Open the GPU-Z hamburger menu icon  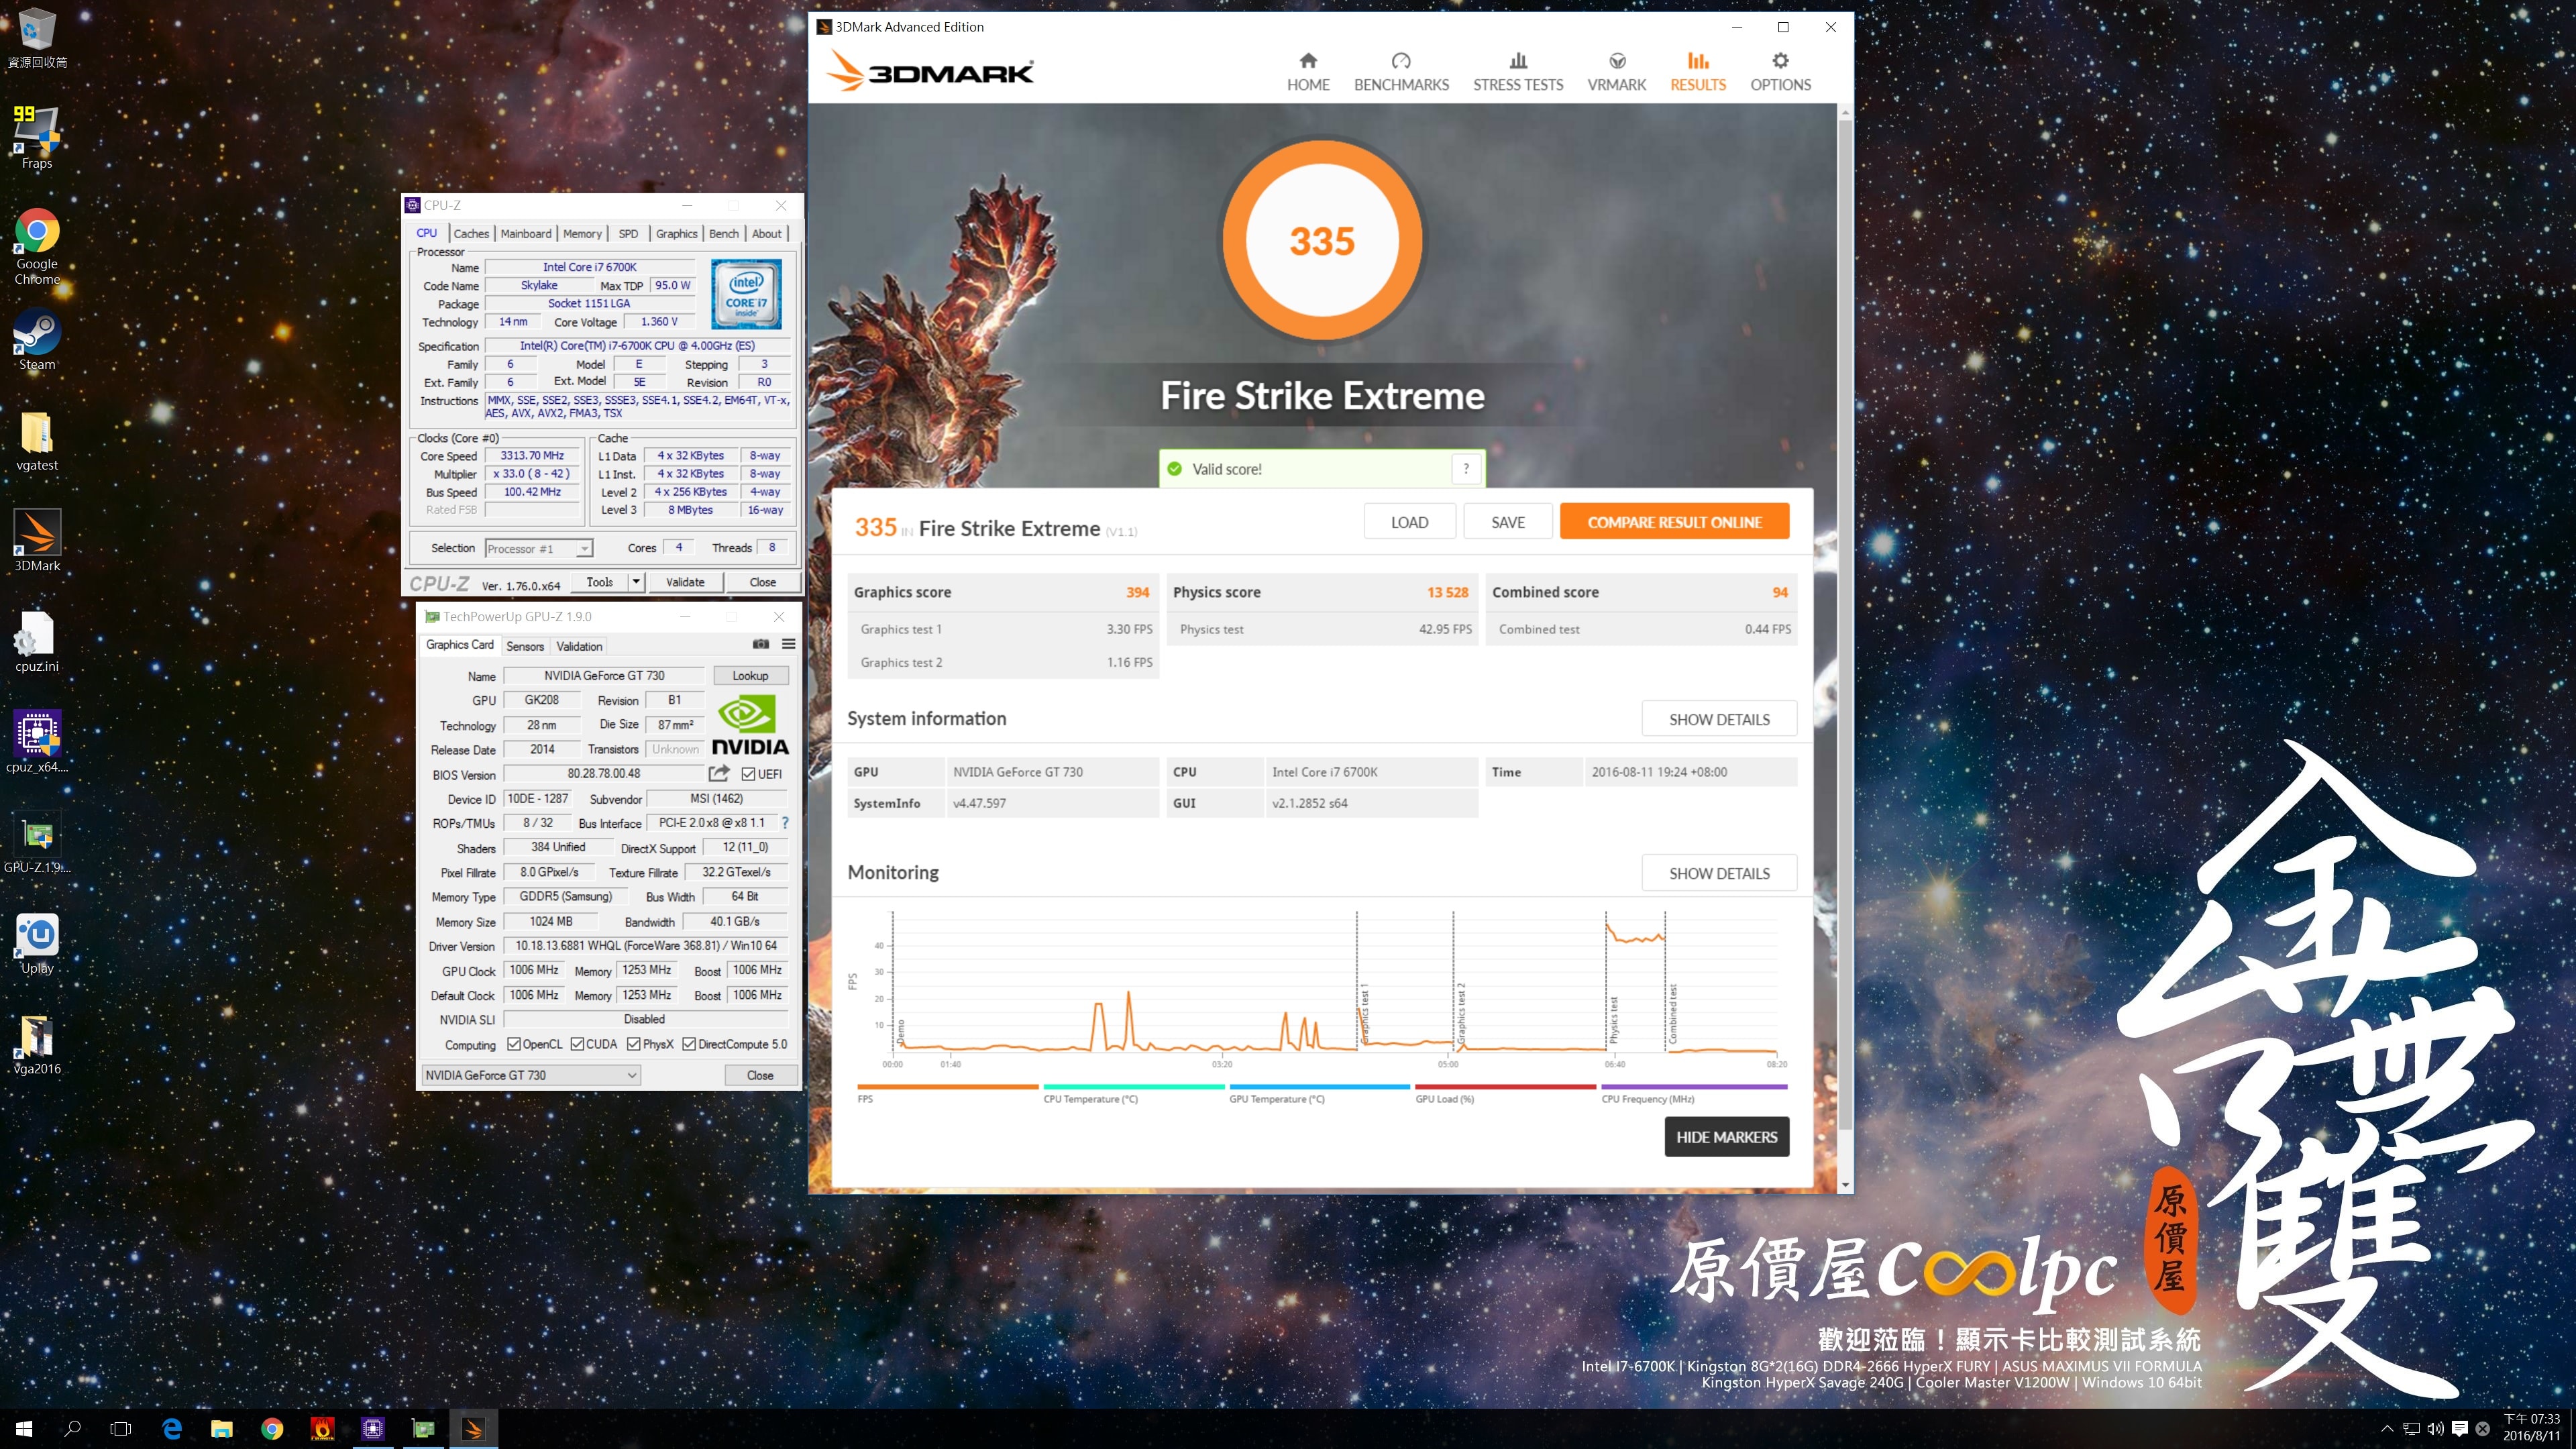[788, 644]
